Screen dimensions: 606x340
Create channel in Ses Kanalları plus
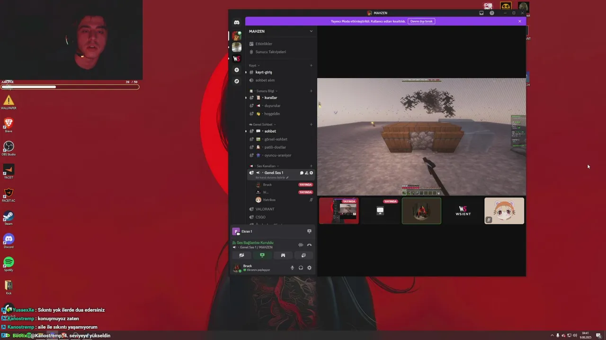pyautogui.click(x=311, y=166)
